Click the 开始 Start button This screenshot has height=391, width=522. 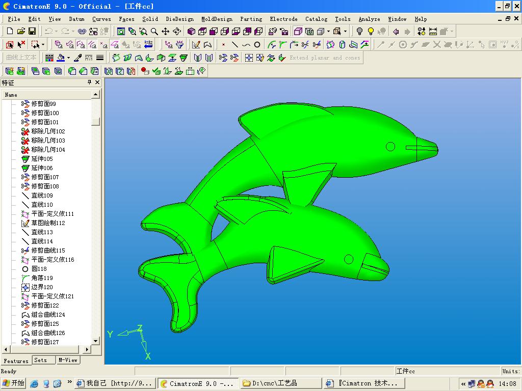tap(14, 383)
